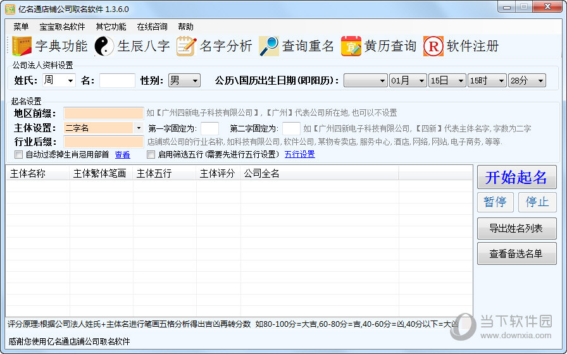Open the 菜单 menu
This screenshot has height=354, width=567.
pos(21,27)
